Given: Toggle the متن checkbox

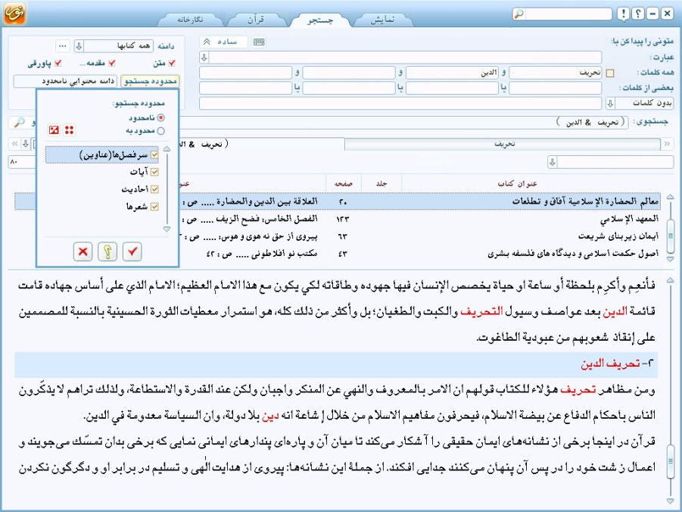Looking at the screenshot, I should point(172,63).
